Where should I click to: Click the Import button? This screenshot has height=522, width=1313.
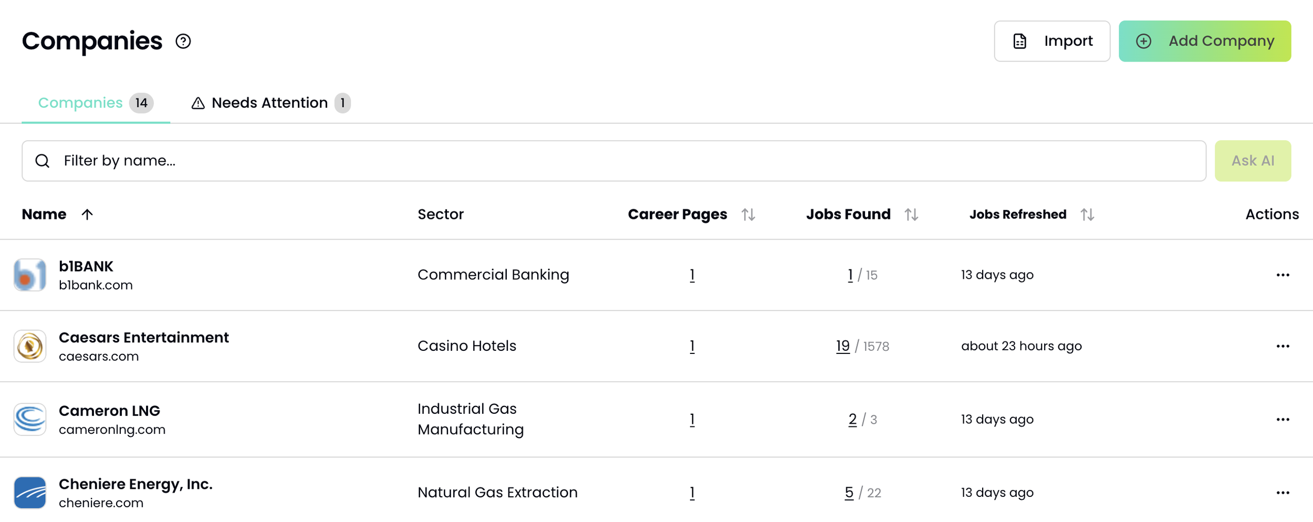(x=1051, y=41)
